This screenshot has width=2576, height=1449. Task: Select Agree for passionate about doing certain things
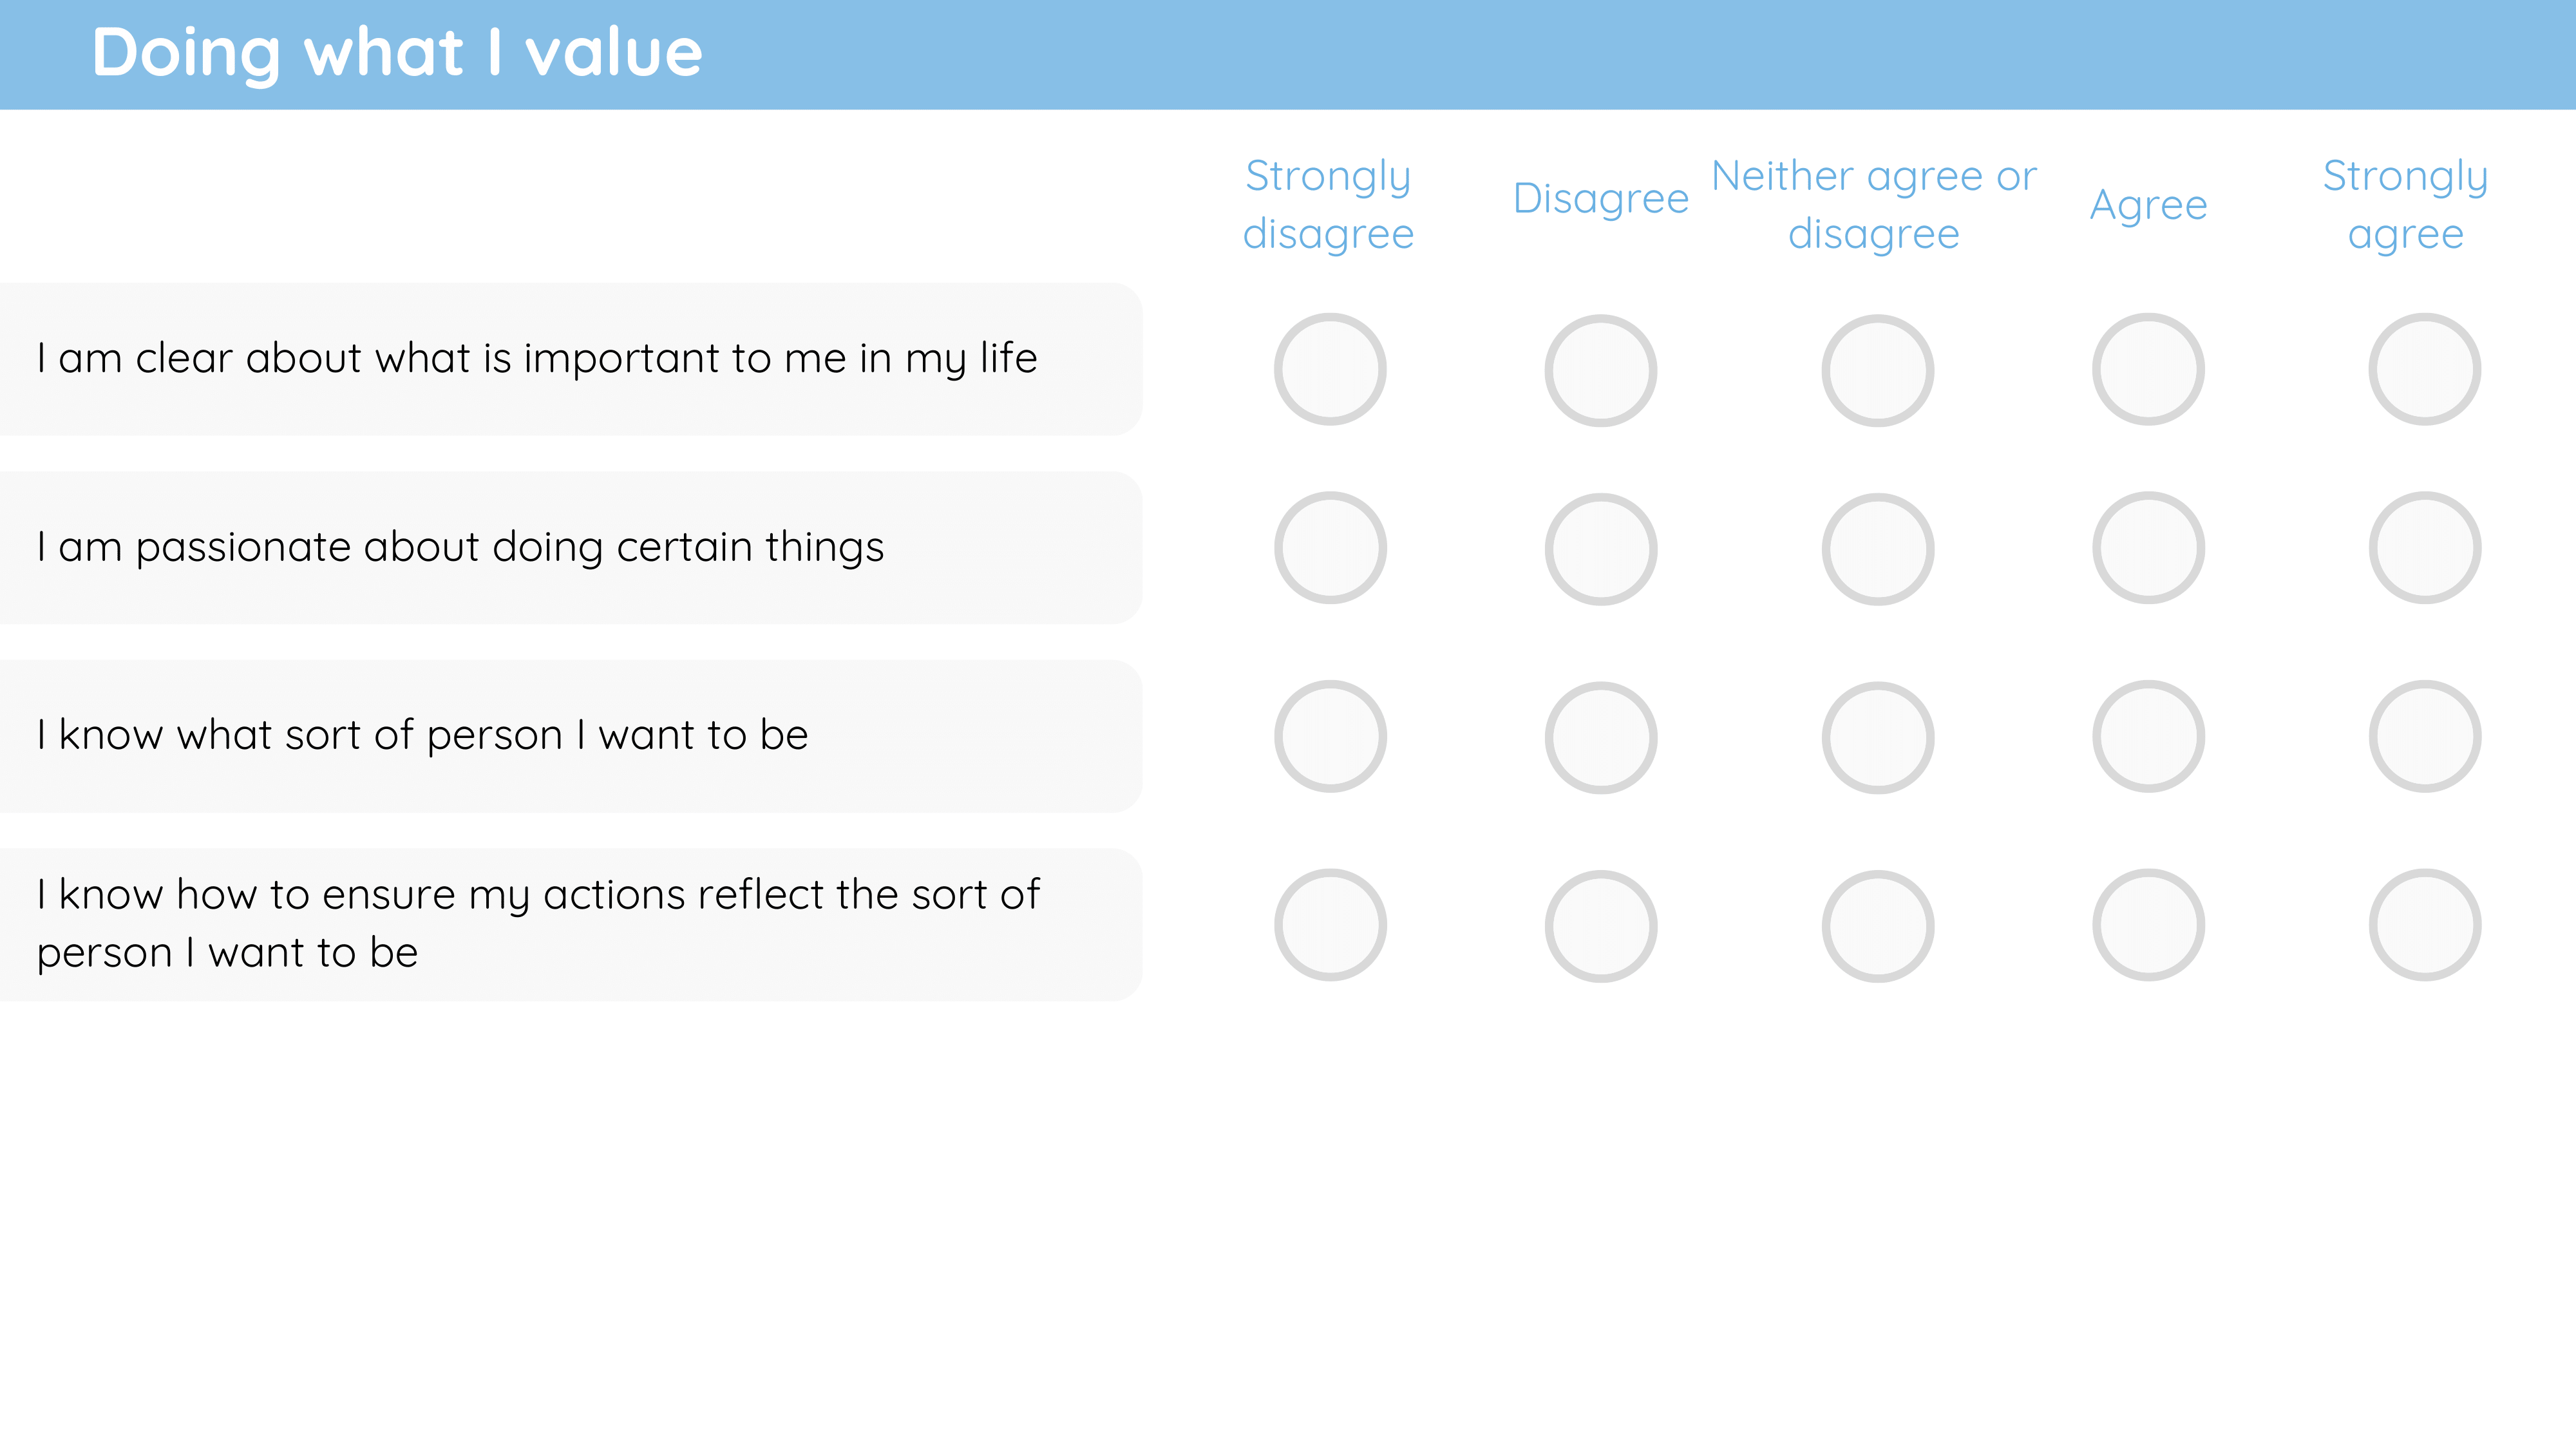point(2149,548)
